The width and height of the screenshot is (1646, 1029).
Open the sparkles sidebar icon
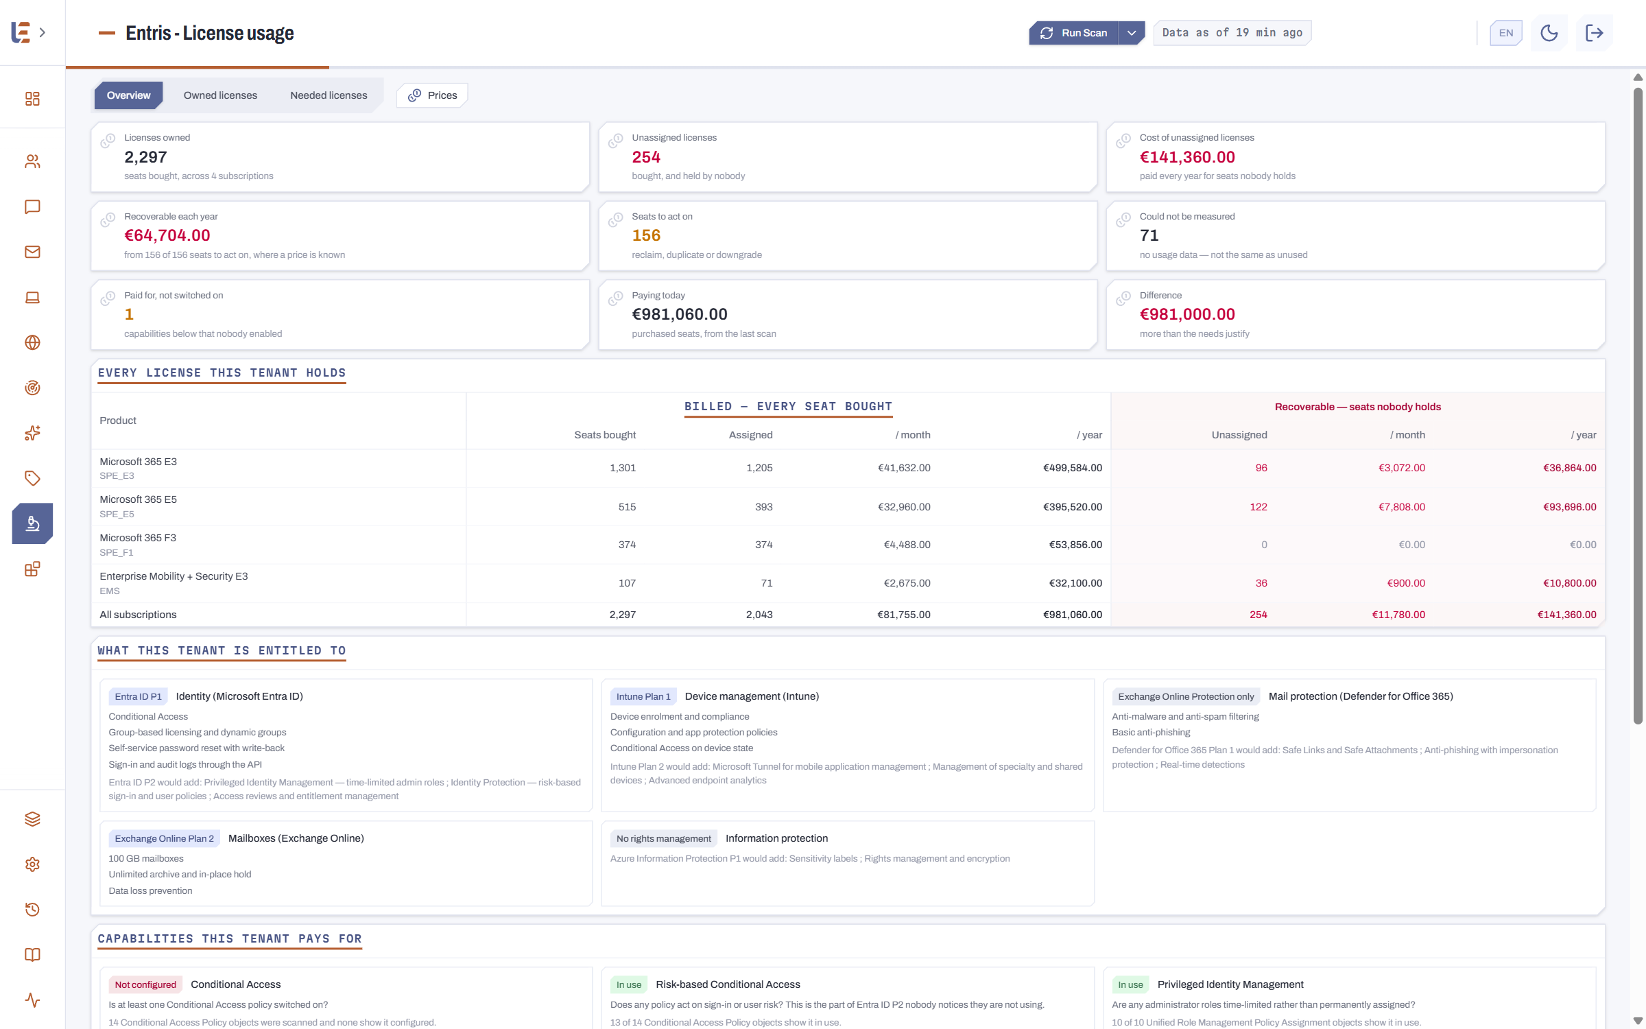[x=32, y=433]
